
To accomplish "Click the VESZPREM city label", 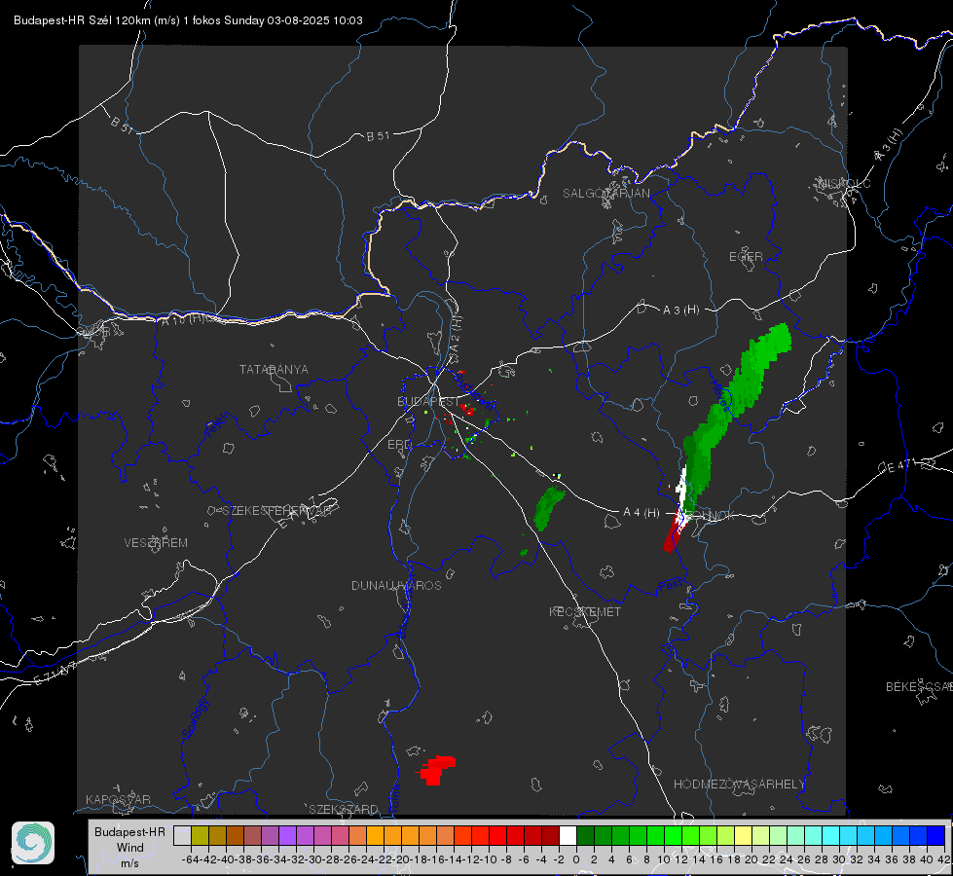I will (156, 542).
